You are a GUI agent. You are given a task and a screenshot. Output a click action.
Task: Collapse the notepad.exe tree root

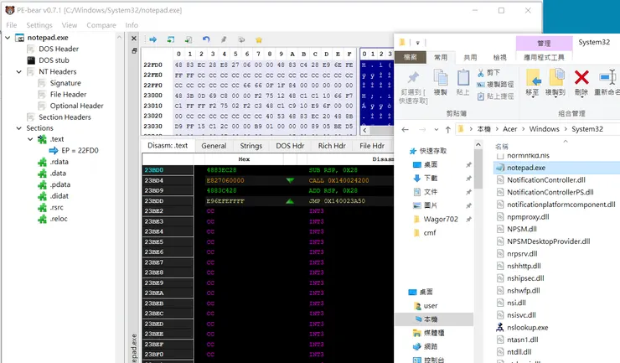[8, 38]
